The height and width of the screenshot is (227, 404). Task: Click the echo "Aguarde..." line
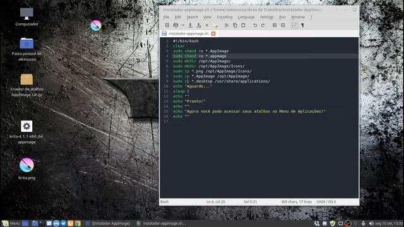(x=193, y=86)
